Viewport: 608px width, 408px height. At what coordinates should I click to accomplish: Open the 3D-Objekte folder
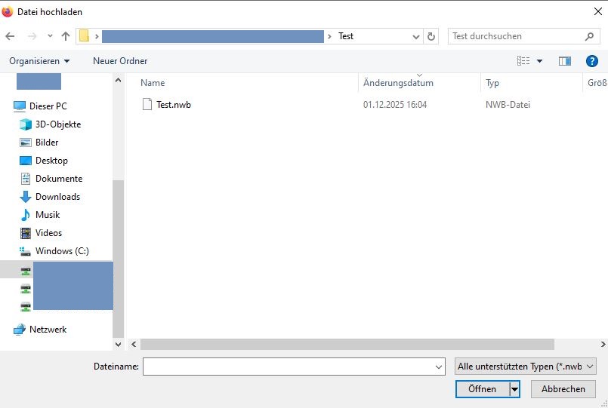tap(57, 124)
